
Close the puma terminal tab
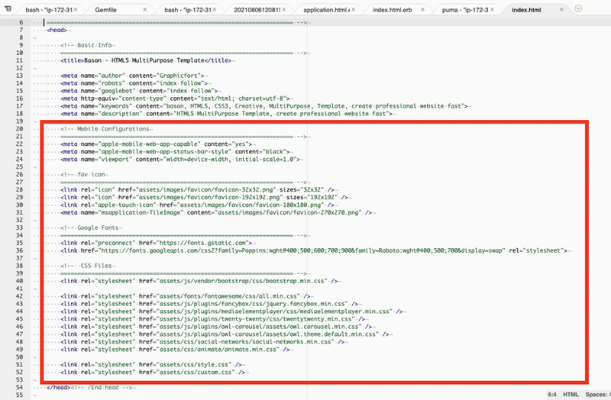coord(492,9)
